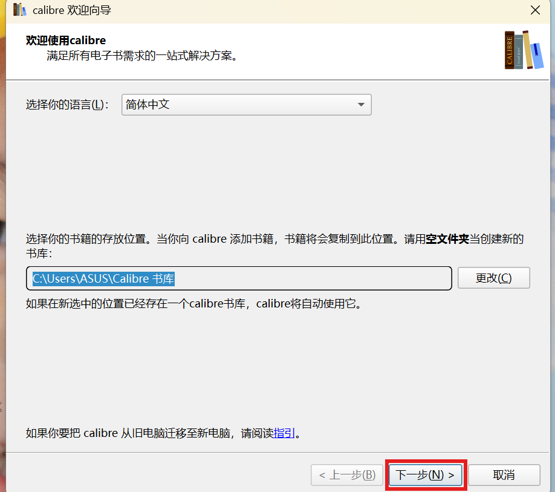Click the 更改(C) button
Screen dimensions: 555x492
[x=493, y=278]
